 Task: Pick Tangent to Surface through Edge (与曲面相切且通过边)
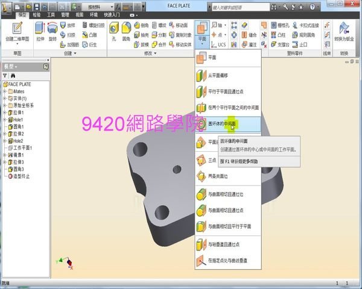(228, 194)
